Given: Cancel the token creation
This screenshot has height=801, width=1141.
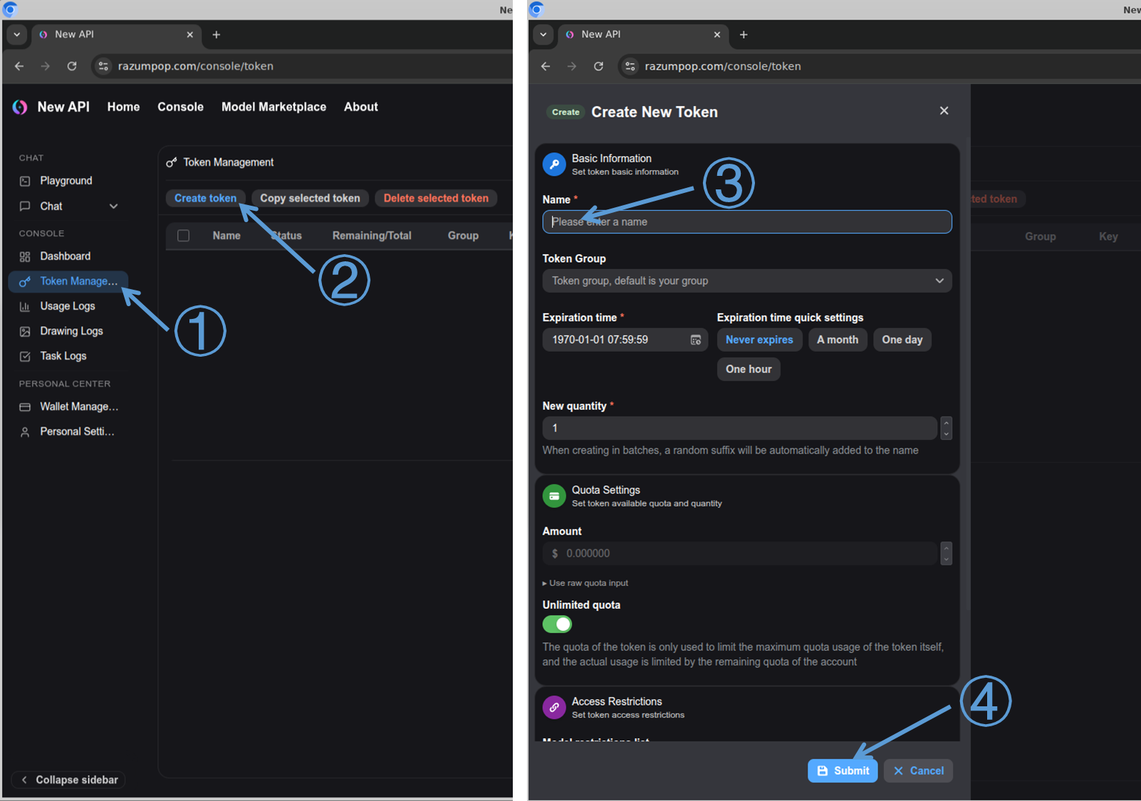Looking at the screenshot, I should click(918, 770).
